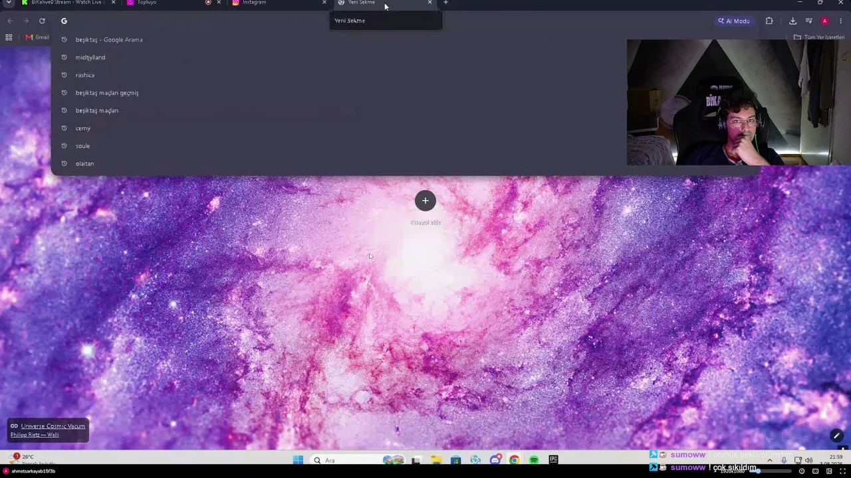This screenshot has height=478, width=851.
Task: Open the downloads icon in toolbar
Action: pos(793,21)
